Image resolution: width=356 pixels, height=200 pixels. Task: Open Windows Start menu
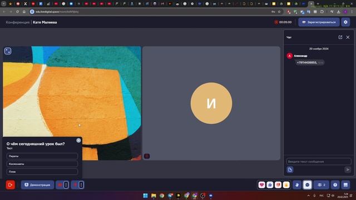tap(145, 196)
